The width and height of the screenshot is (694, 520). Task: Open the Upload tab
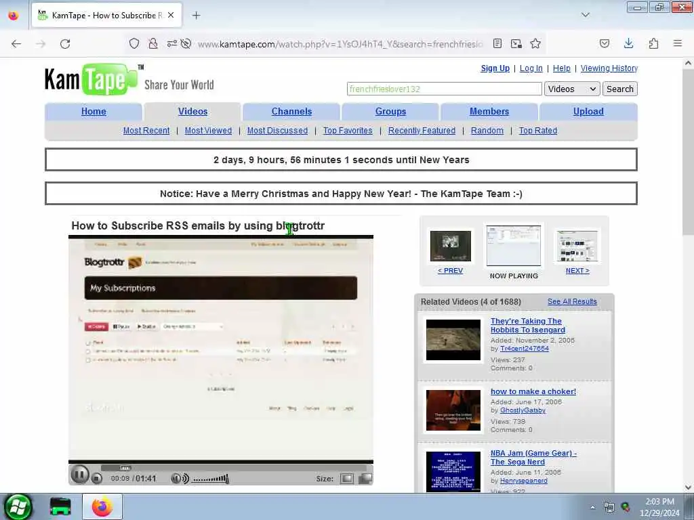(x=588, y=112)
